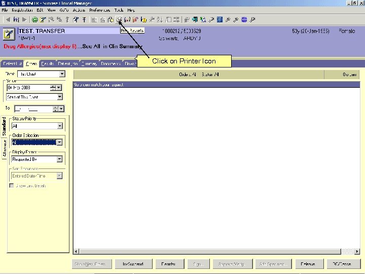The height and width of the screenshot is (274, 365).
Task: Switch to the Orders tab
Action: pyautogui.click(x=31, y=63)
